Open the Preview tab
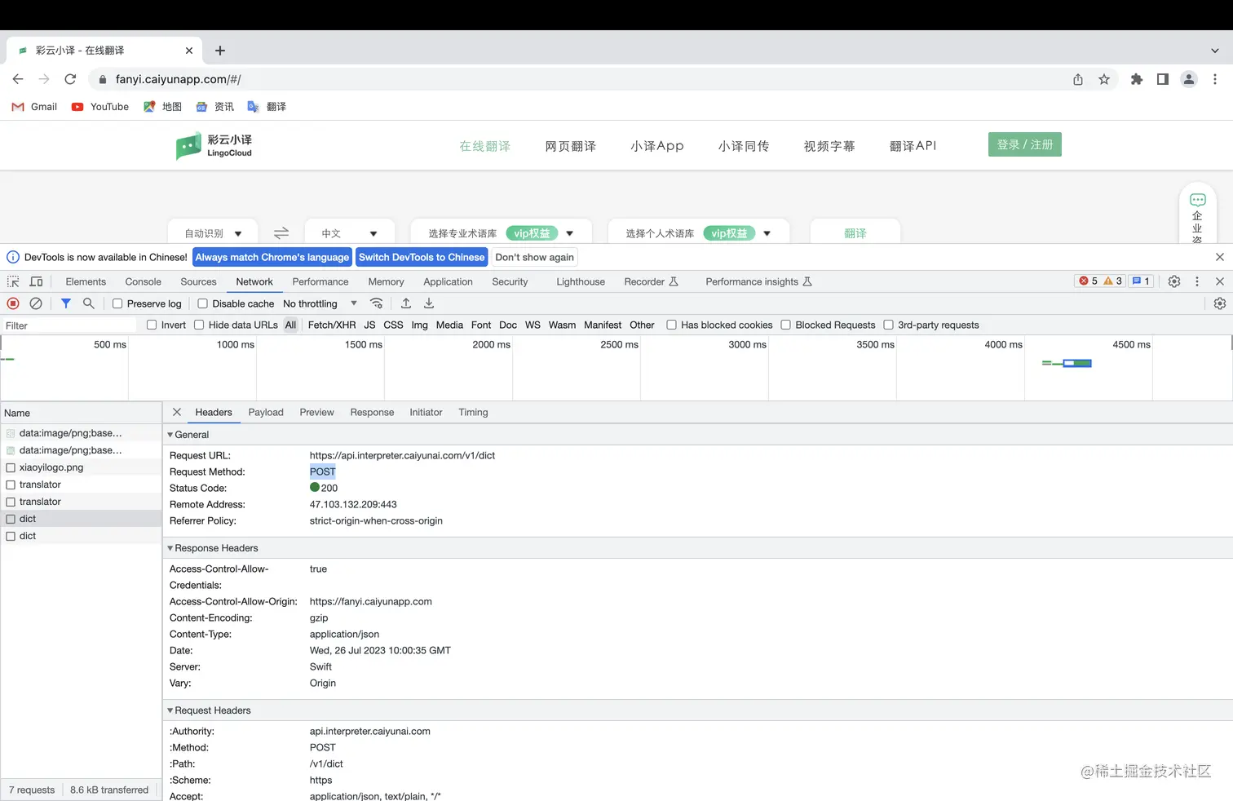The width and height of the screenshot is (1233, 801). click(x=316, y=412)
